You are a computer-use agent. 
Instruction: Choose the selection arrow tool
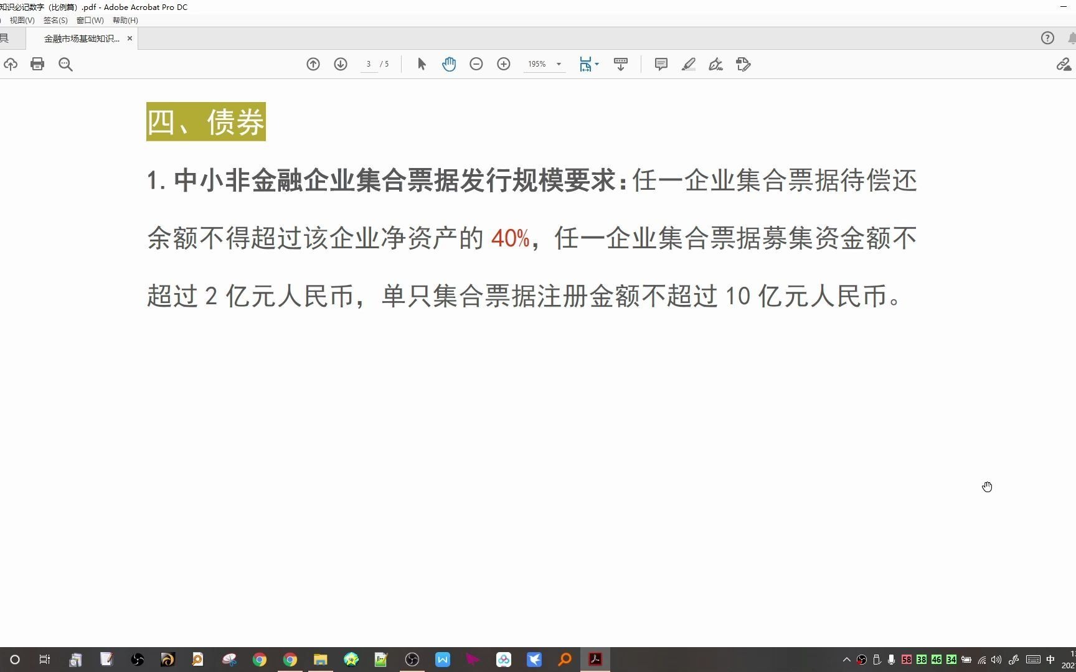click(x=422, y=64)
